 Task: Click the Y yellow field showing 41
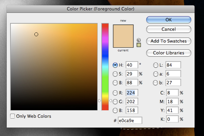pyautogui.click(x=172, y=110)
